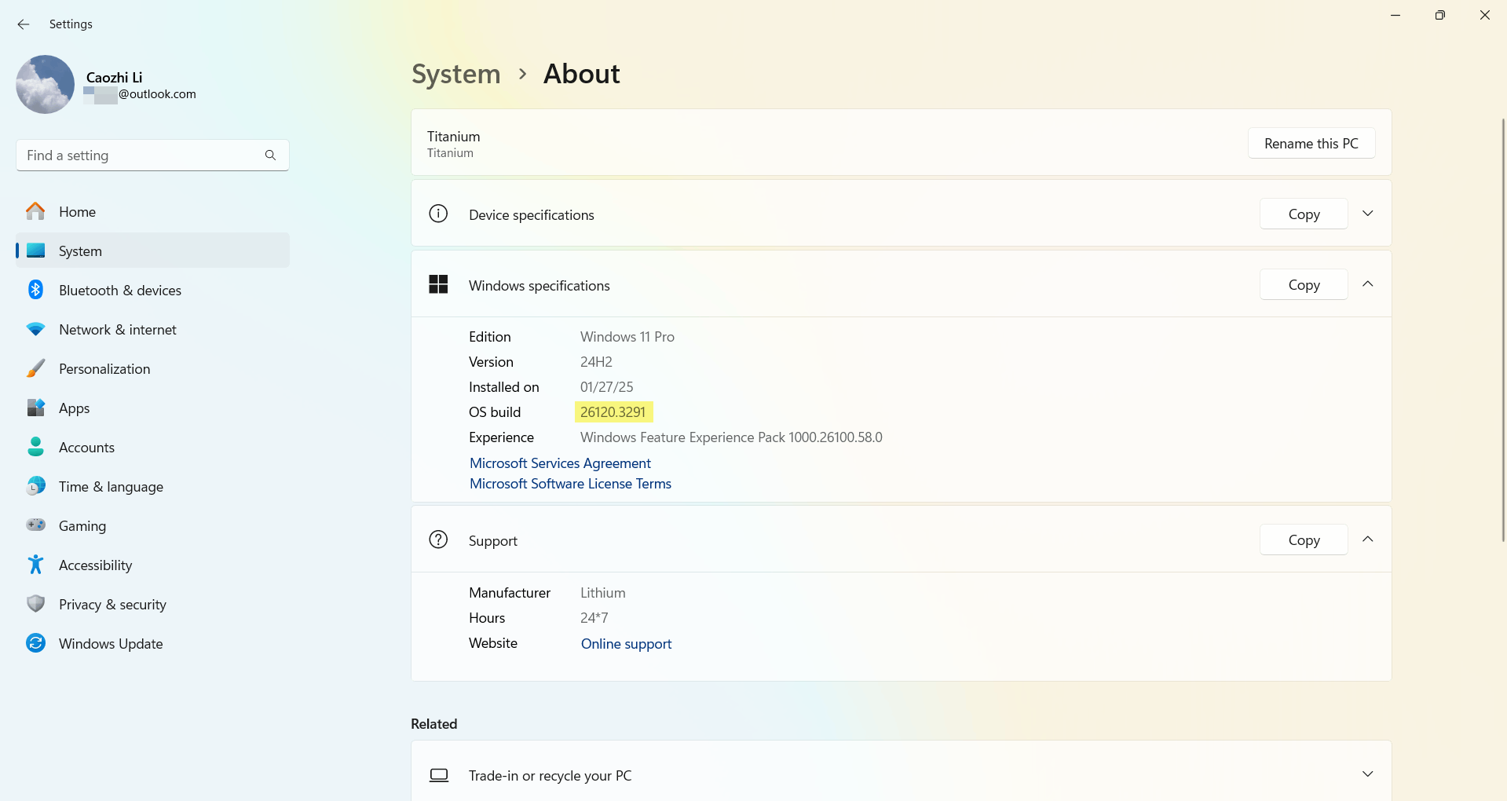Click the vertical scrollbar on the right

coord(1503,330)
